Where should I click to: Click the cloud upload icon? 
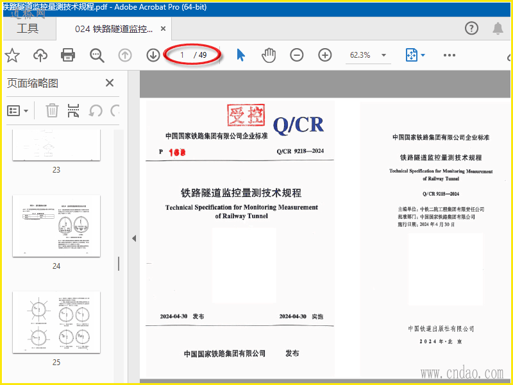(40, 55)
